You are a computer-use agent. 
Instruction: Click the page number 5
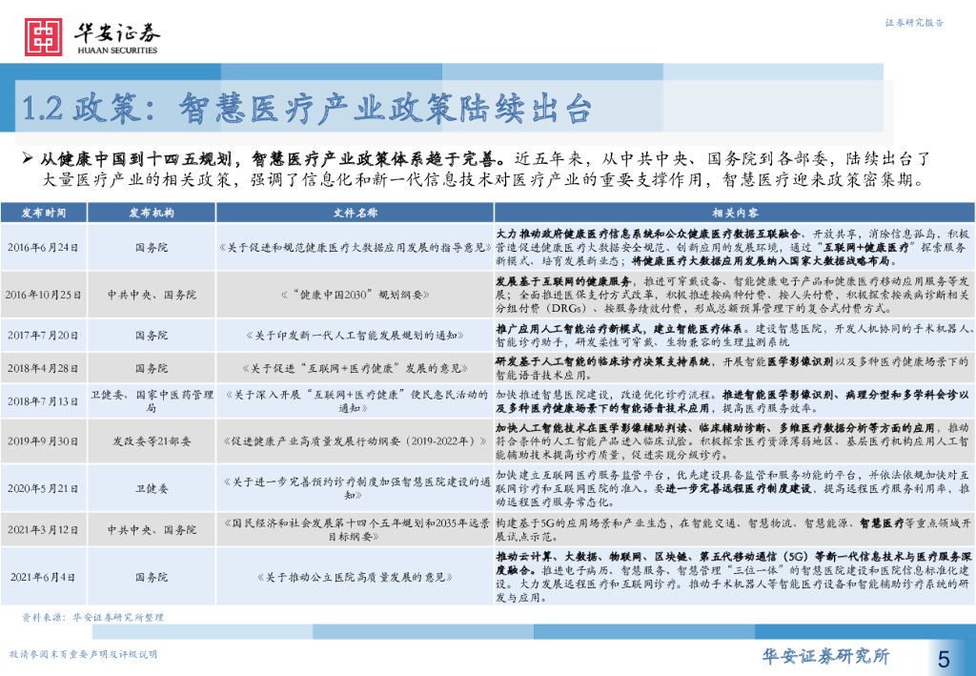point(945,658)
